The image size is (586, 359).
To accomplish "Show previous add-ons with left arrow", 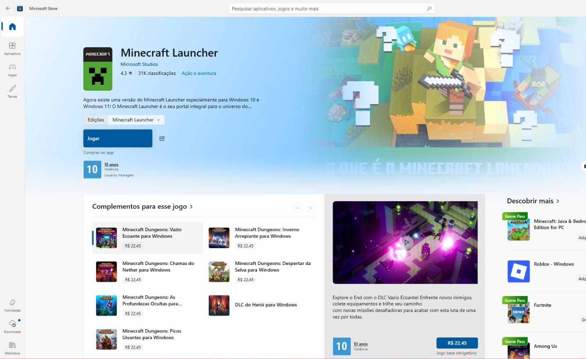I will pos(297,208).
